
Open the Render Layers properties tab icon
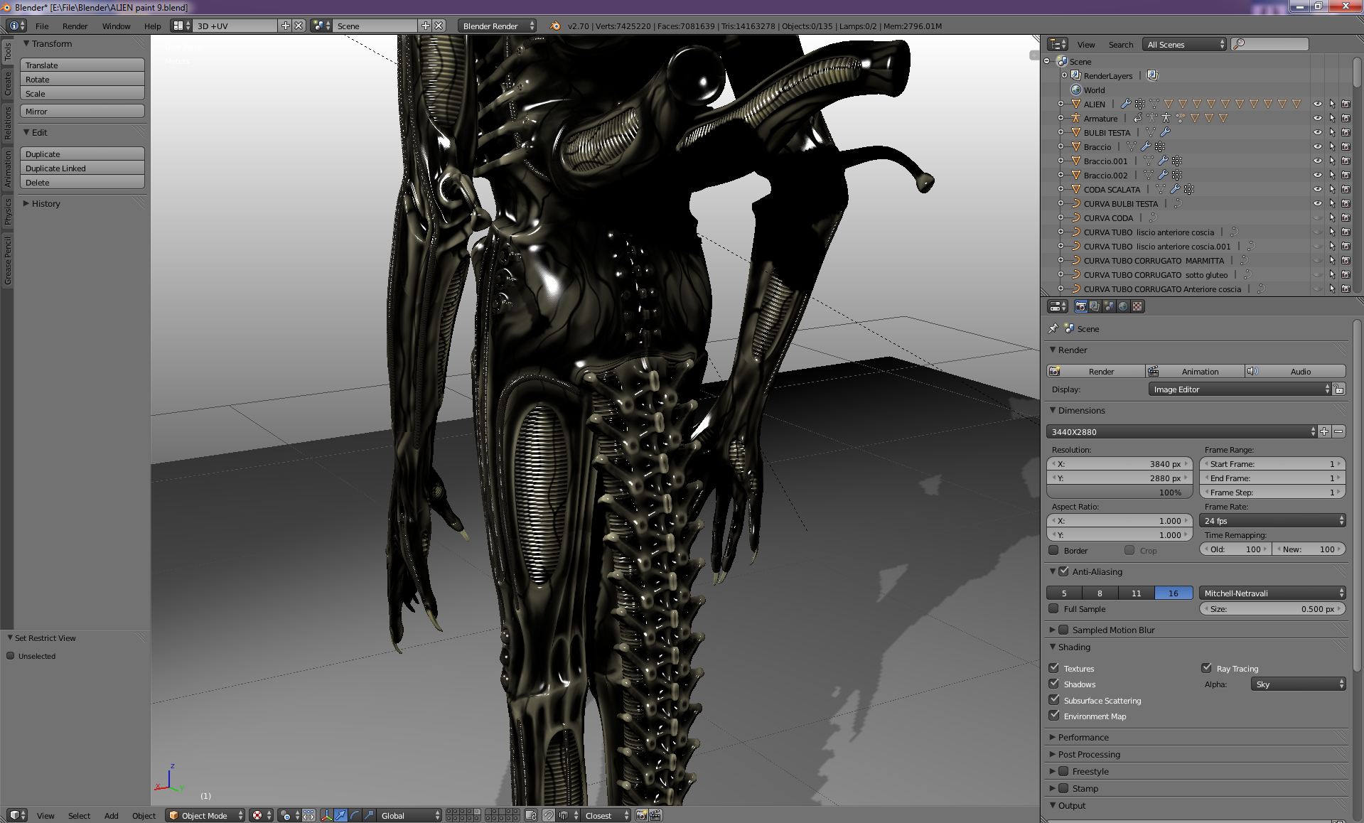click(1095, 306)
